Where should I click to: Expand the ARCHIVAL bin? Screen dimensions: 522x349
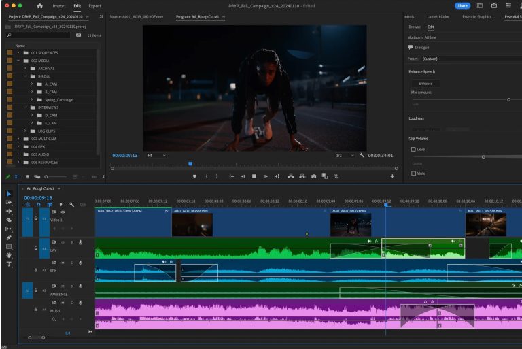(25, 68)
